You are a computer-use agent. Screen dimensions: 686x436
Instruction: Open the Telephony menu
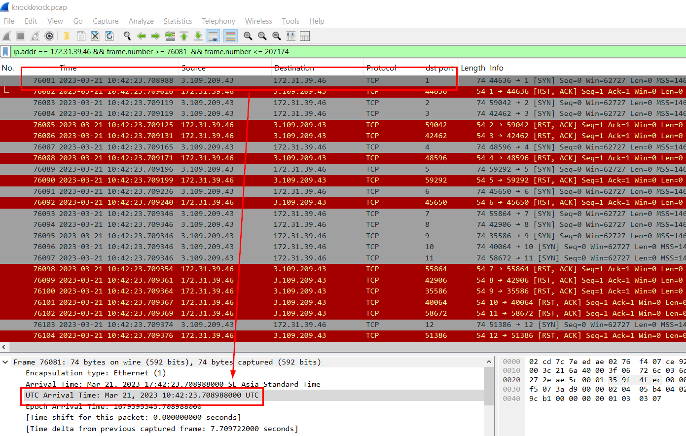218,21
